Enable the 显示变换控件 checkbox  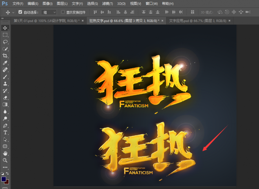[63, 12]
